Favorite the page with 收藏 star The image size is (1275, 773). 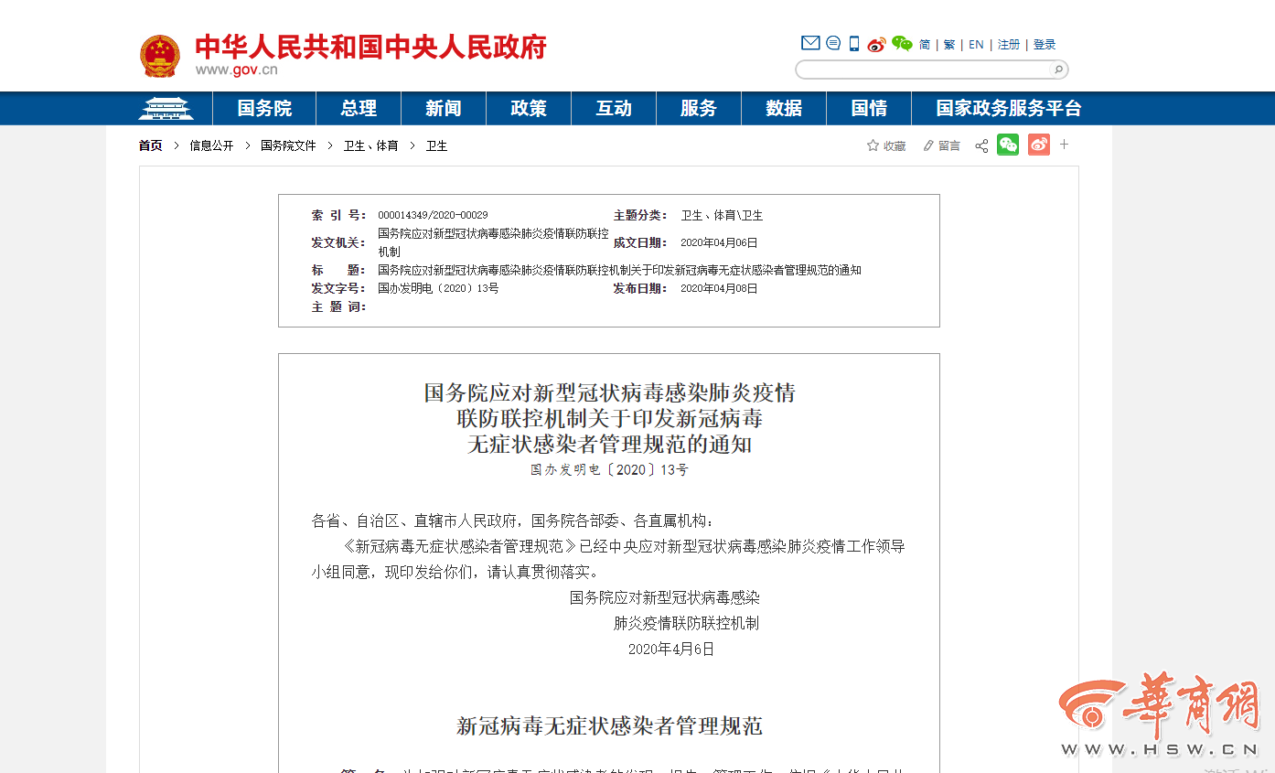[x=885, y=145]
